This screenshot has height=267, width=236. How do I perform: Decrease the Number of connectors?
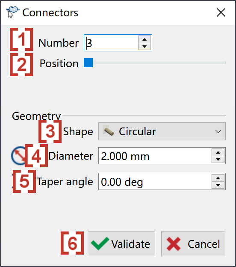[145, 47]
